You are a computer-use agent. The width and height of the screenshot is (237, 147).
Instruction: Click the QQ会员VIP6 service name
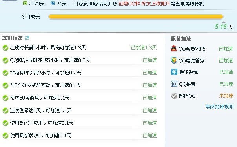[x=192, y=49]
